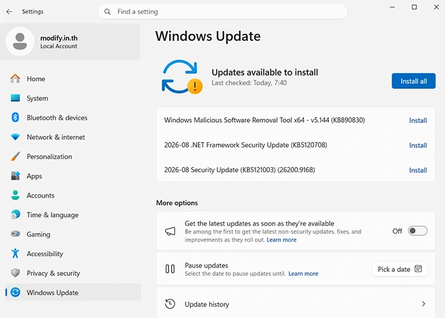Install .NET Framework Security Update KB5120708
Image resolution: width=445 pixels, height=318 pixels.
[418, 146]
